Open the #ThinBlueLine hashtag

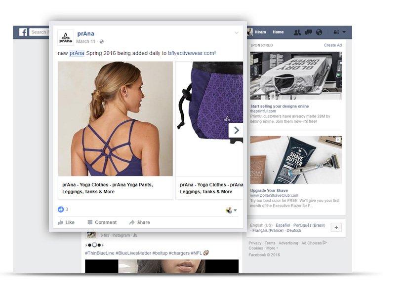(99, 253)
